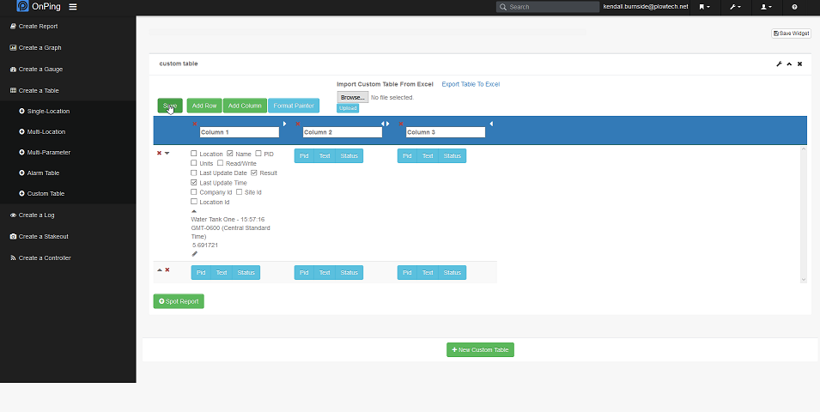Click the table's vertical scrollbar
820x412 pixels.
point(804,213)
